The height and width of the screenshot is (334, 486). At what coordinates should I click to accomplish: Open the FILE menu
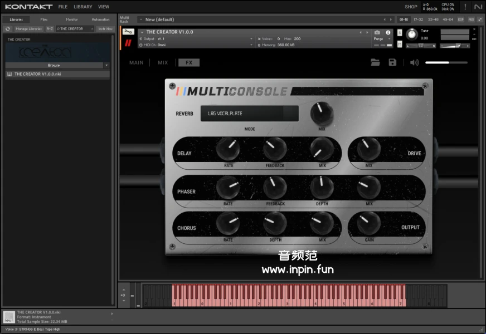pyautogui.click(x=63, y=7)
